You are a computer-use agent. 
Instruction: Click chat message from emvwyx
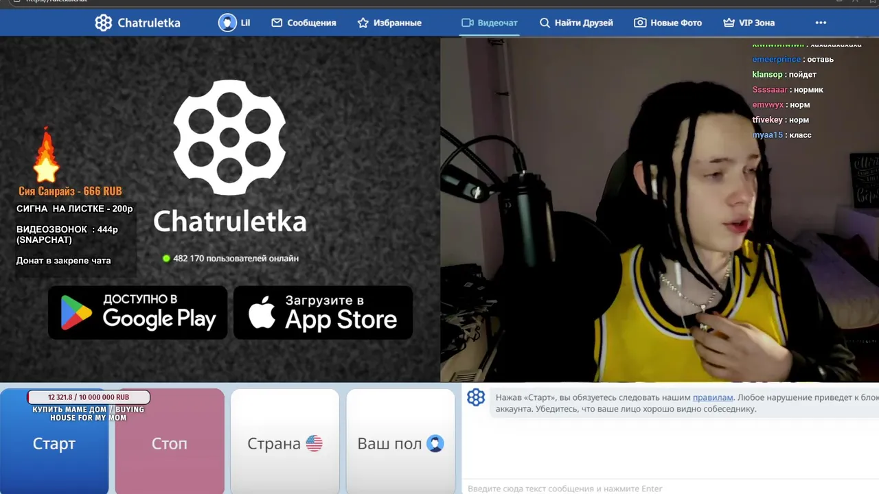click(x=781, y=104)
